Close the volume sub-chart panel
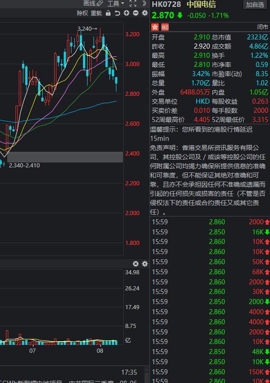Viewport: 270px width, 383px height. pos(136,264)
